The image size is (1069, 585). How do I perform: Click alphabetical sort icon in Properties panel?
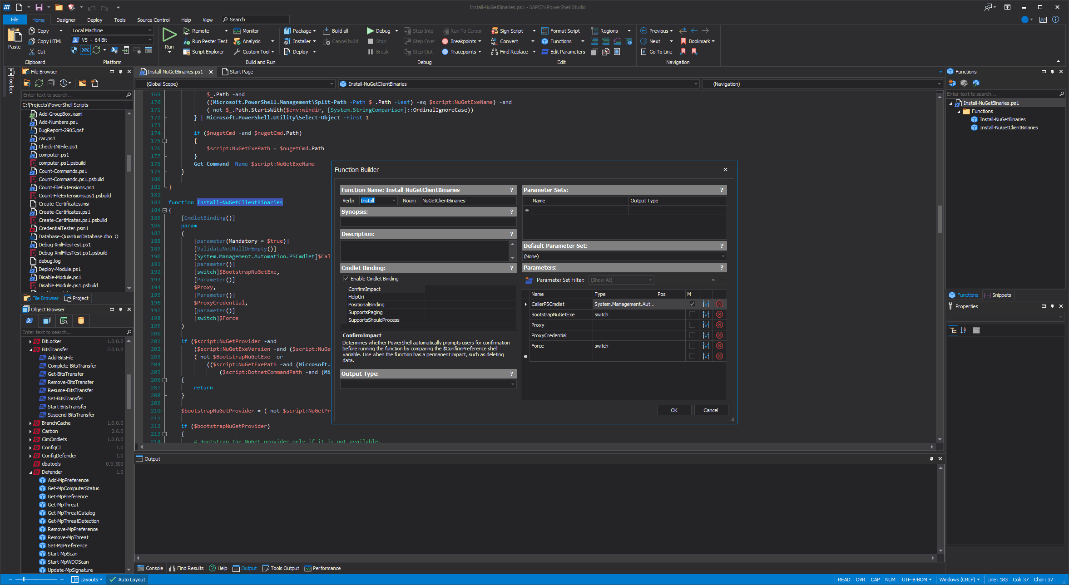tap(963, 330)
